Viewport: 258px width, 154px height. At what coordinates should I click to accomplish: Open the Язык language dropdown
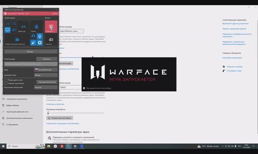(x=46, y=70)
